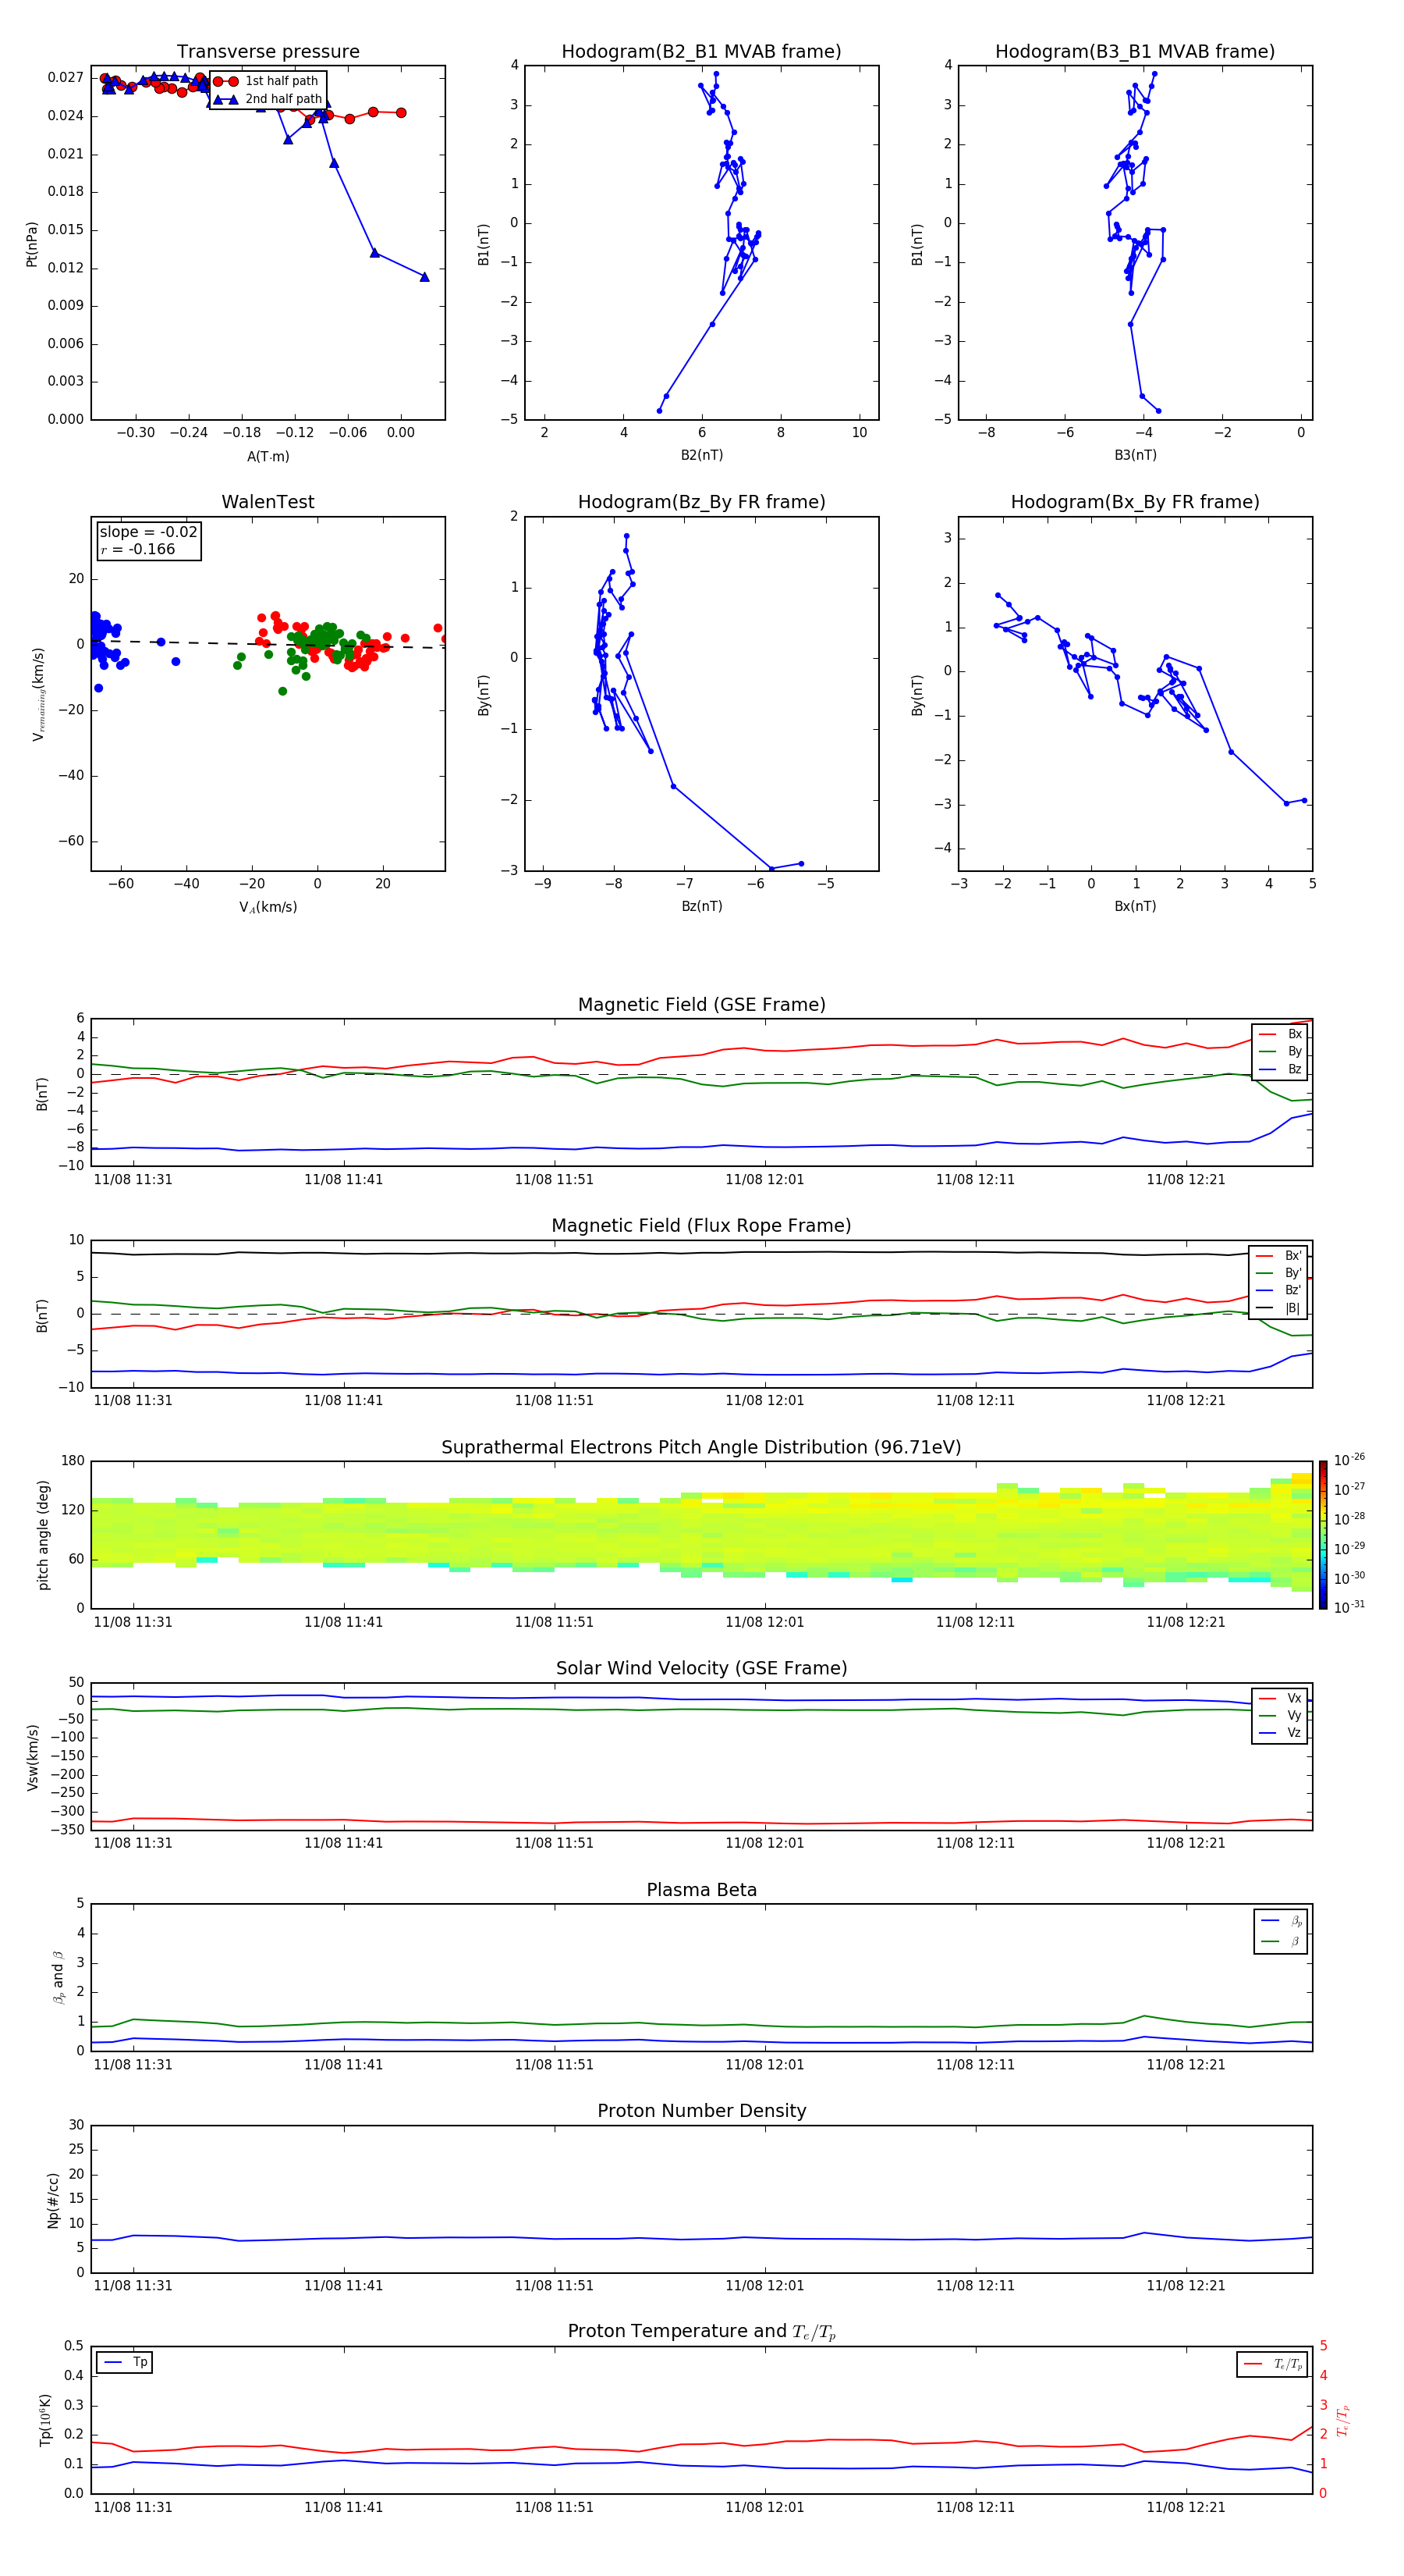Click the proton density blue curve

[701, 2238]
